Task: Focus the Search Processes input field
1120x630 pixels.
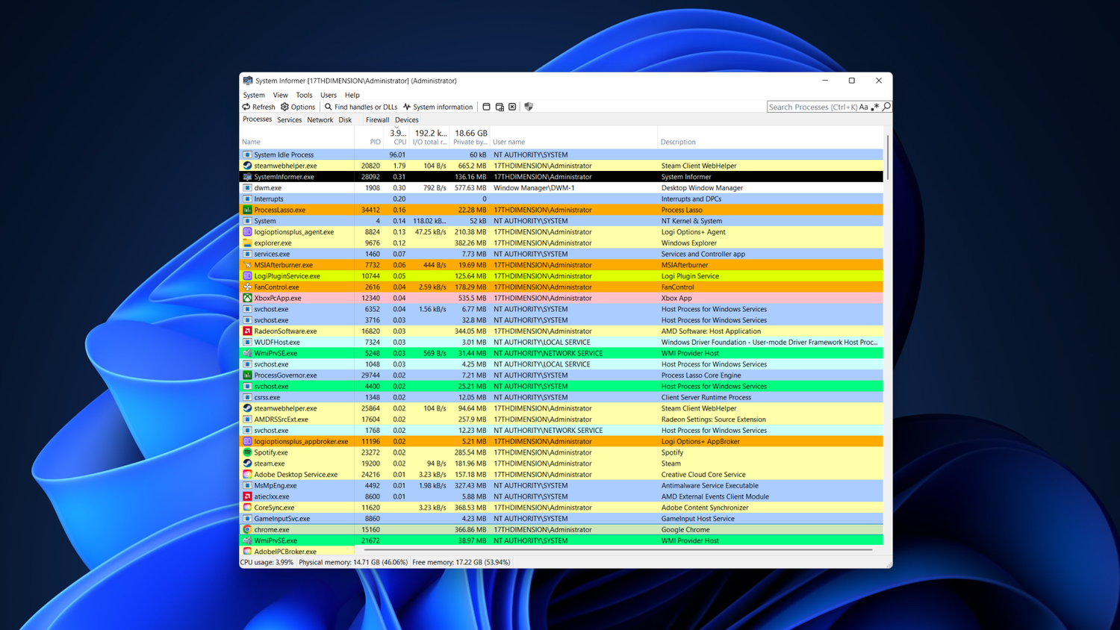Action: (812, 107)
